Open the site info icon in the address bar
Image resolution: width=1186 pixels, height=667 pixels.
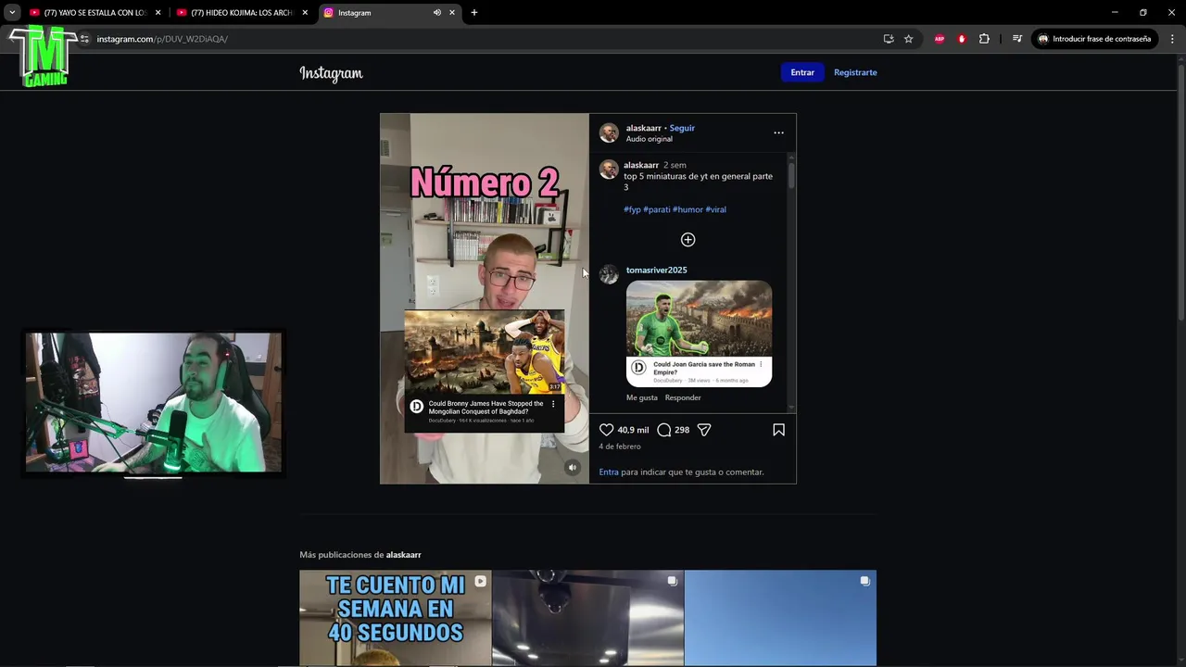84,39
